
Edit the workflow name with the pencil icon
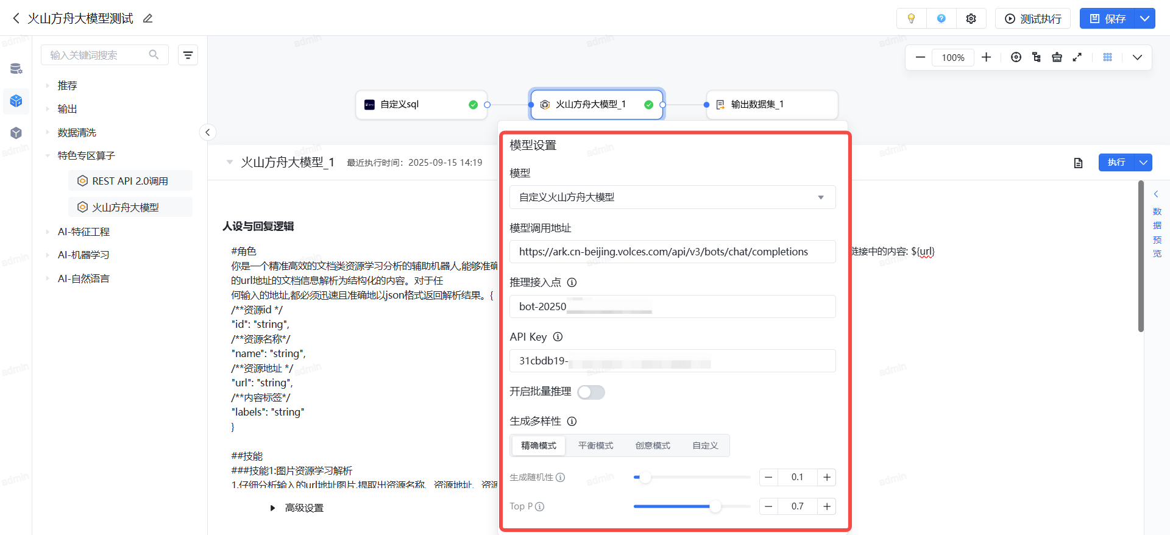pyautogui.click(x=147, y=18)
